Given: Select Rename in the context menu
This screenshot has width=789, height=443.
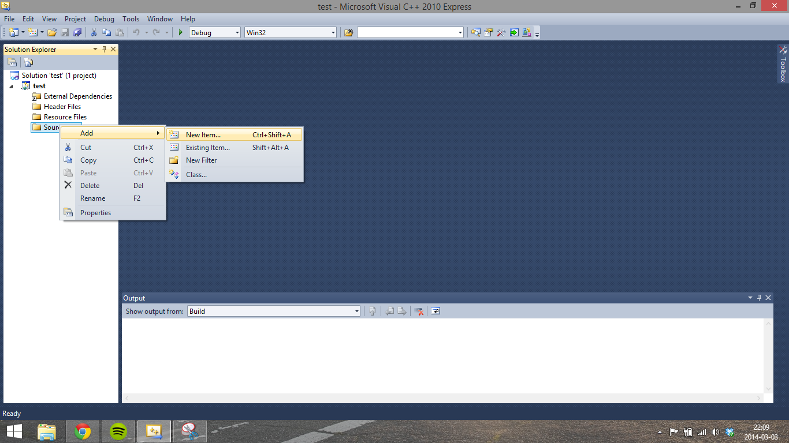Looking at the screenshot, I should click(x=113, y=198).
